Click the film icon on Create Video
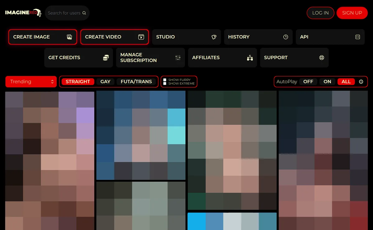Image resolution: width=373 pixels, height=230 pixels. point(141,37)
